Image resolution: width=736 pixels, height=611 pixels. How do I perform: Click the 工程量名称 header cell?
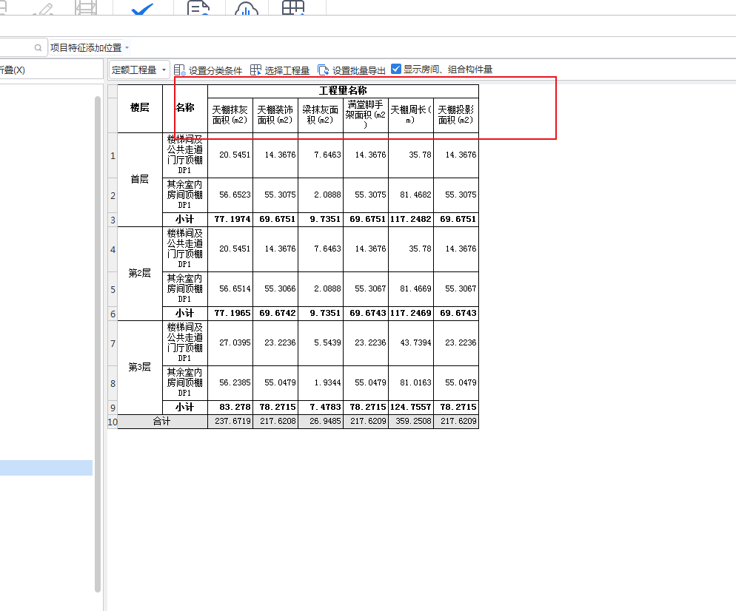(x=343, y=91)
